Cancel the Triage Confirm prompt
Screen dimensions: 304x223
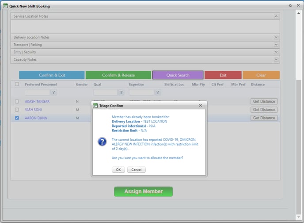(136, 170)
